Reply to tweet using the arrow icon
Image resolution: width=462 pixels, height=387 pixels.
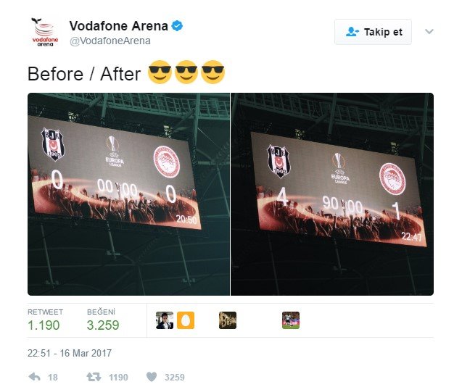(x=35, y=377)
